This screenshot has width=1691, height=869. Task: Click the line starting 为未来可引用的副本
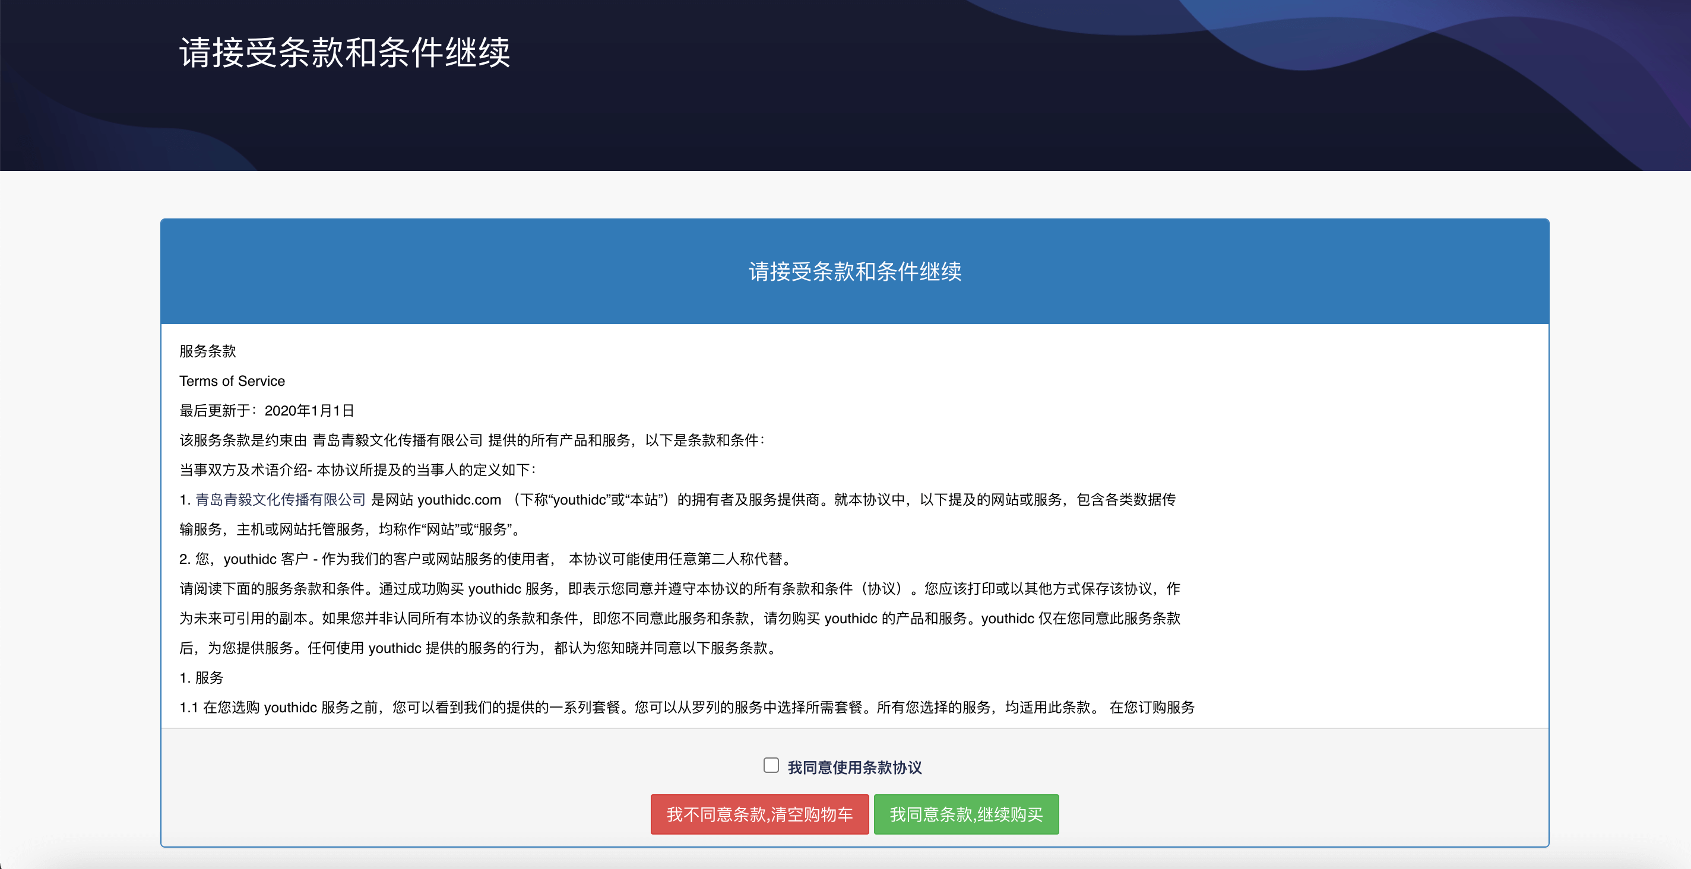point(679,619)
